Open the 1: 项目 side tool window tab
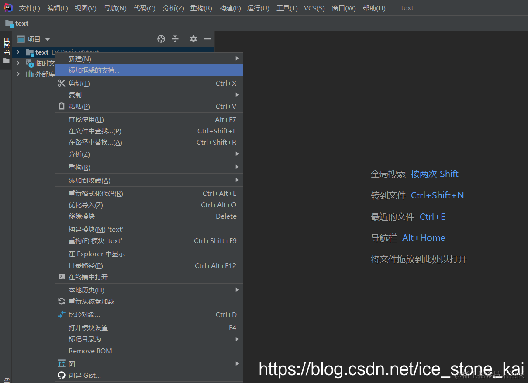The image size is (528, 383). pyautogui.click(x=6, y=50)
